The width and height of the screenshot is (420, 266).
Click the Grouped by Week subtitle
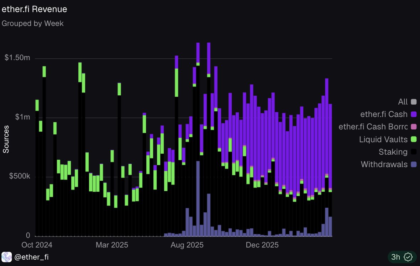point(33,23)
